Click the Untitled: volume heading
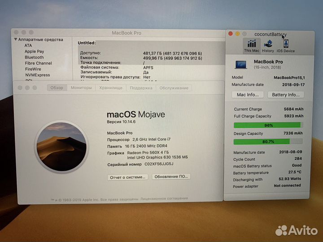Image resolution: width=323 pixels, height=242 pixels. (x=87, y=43)
